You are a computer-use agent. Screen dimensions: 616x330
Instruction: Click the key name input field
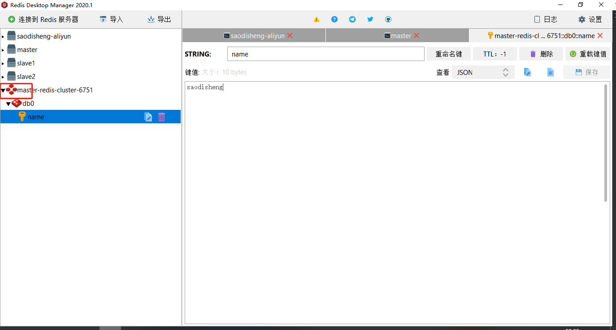(326, 54)
